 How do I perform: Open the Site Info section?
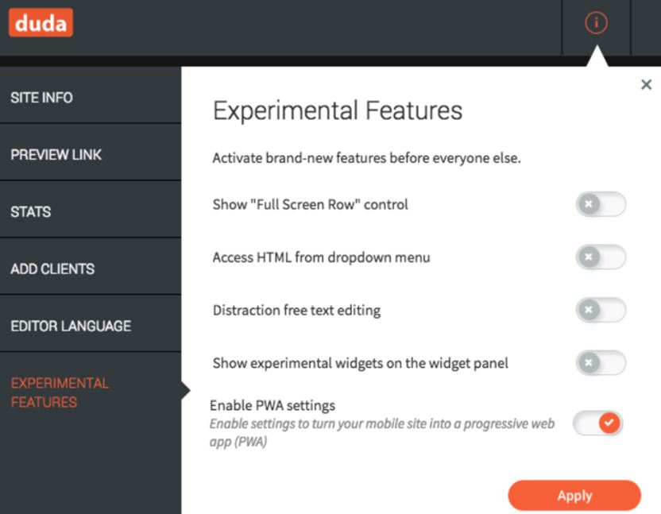(91, 98)
